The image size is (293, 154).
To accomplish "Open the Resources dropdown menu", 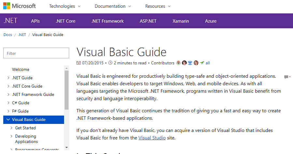I will pyautogui.click(x=158, y=6).
